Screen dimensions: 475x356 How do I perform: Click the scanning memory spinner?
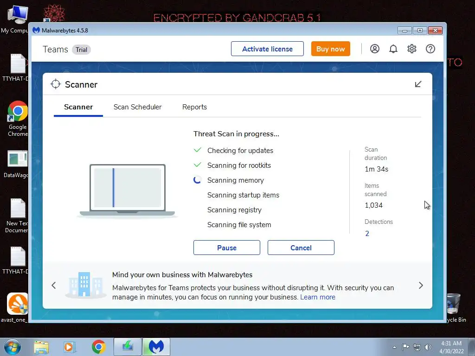(x=197, y=180)
